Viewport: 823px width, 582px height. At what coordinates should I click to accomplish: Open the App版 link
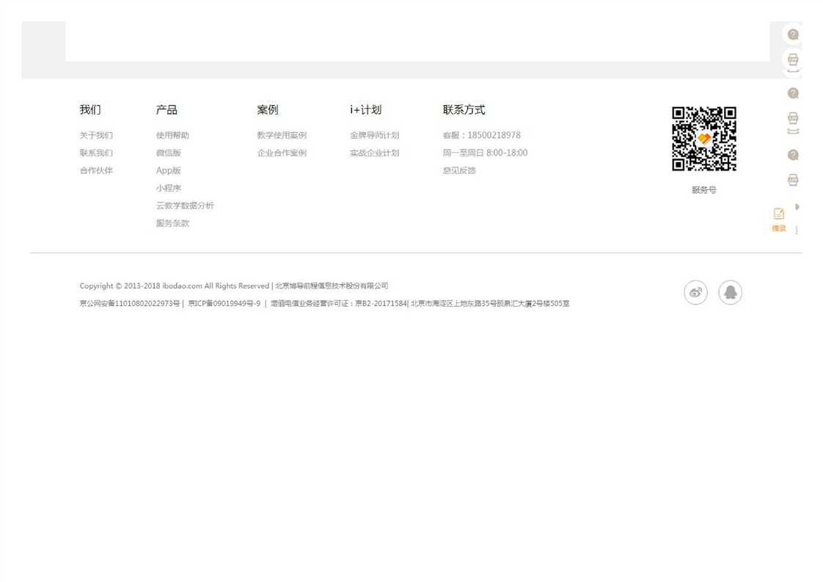[x=168, y=171]
